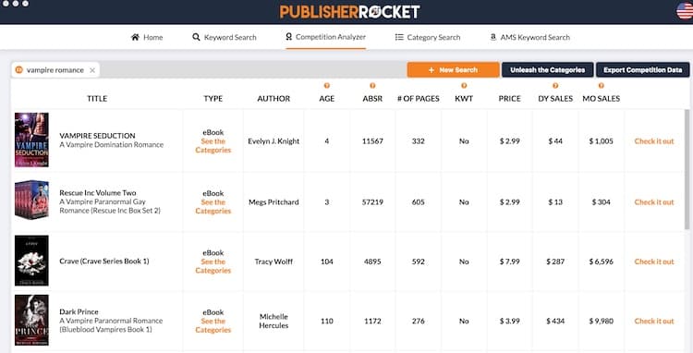
Task: Click the Dark Prince title text
Action: pyautogui.click(x=79, y=312)
